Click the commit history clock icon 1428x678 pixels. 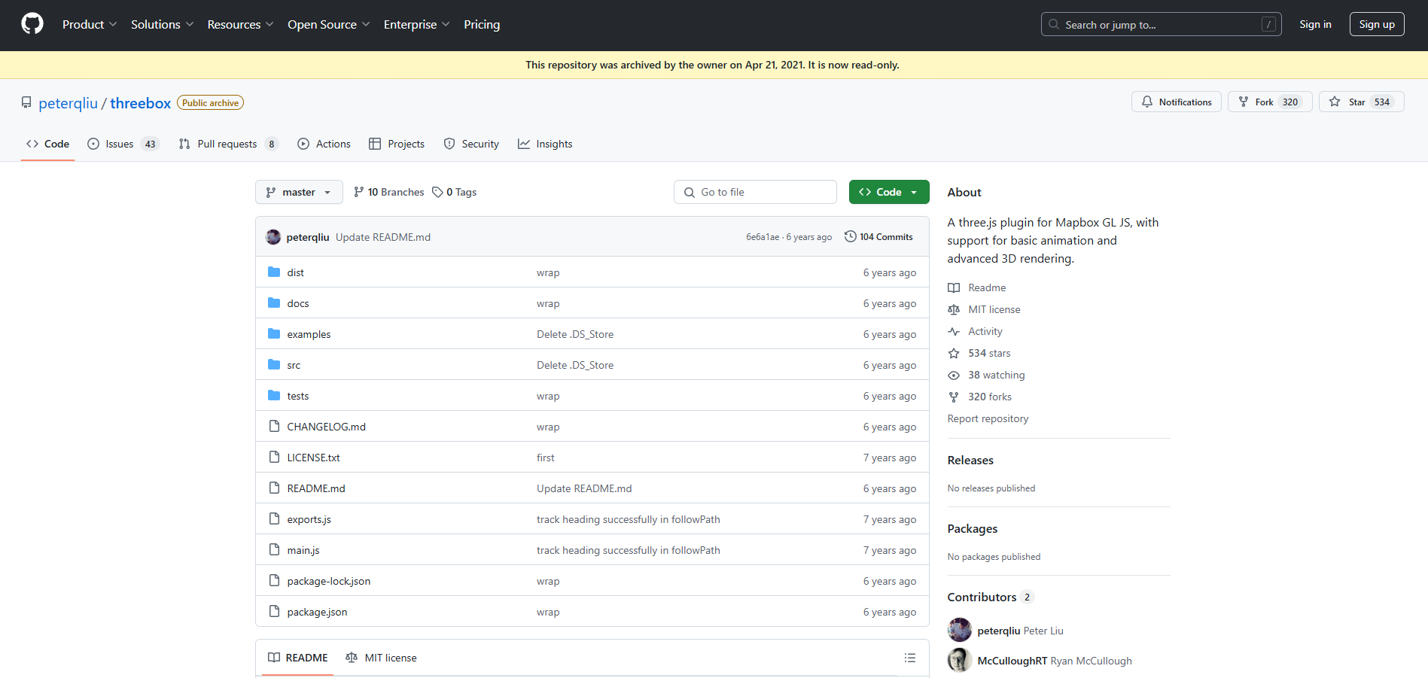850,236
